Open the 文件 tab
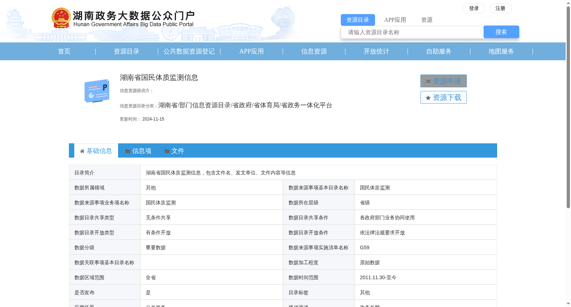The width and height of the screenshot is (571, 307). click(x=175, y=151)
